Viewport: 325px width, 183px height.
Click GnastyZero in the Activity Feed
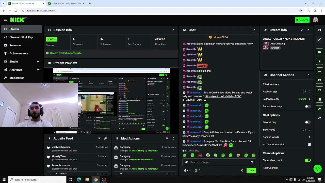tap(59, 156)
